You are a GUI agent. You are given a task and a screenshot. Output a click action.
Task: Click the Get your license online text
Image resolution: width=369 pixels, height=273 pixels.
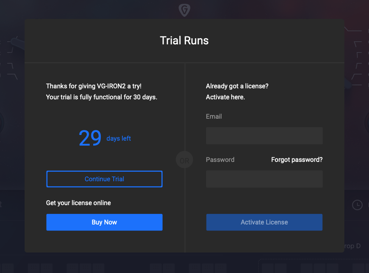pos(78,203)
